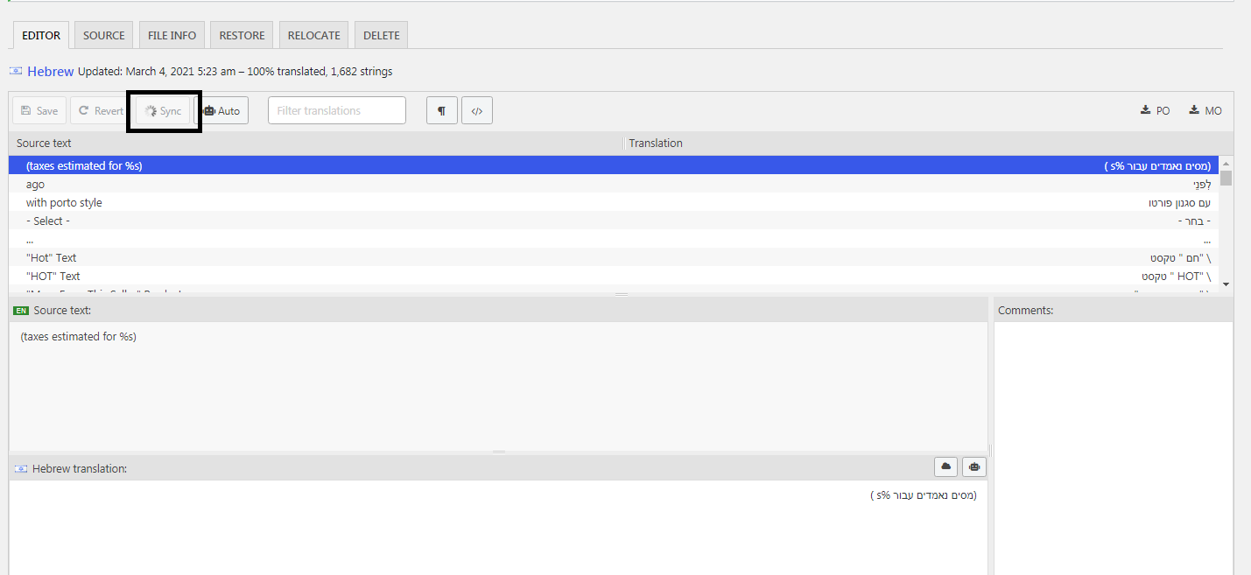Click the Sync button

pos(163,110)
